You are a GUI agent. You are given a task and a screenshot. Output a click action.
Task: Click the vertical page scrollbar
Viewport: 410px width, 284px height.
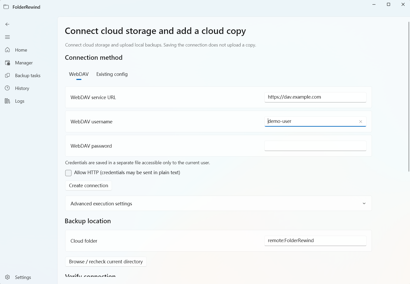(x=408, y=97)
